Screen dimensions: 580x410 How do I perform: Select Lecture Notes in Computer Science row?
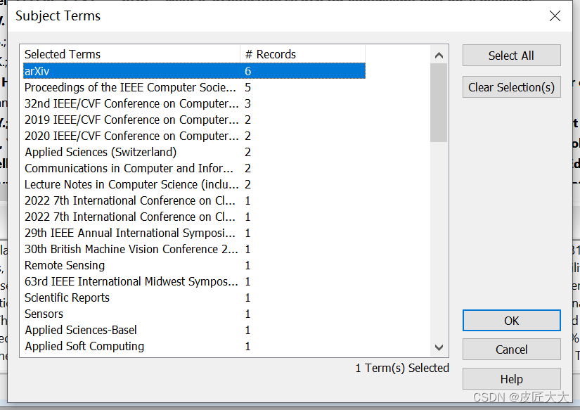point(194,184)
